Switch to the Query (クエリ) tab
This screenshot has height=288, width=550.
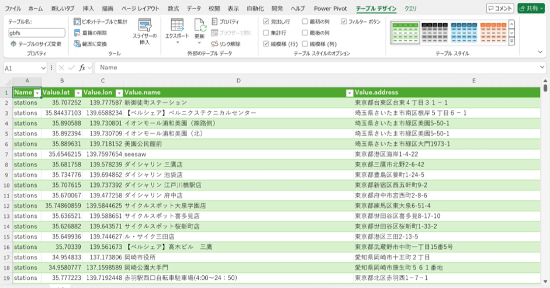click(x=410, y=9)
